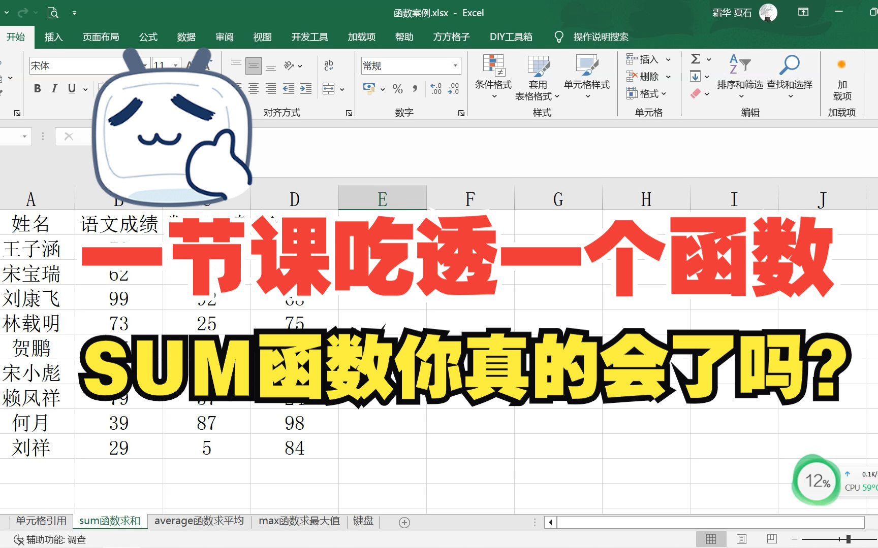878x548 pixels.
Task: Apply percent style
Action: click(x=398, y=89)
